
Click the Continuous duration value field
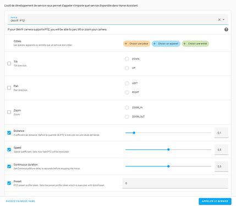[221, 166]
